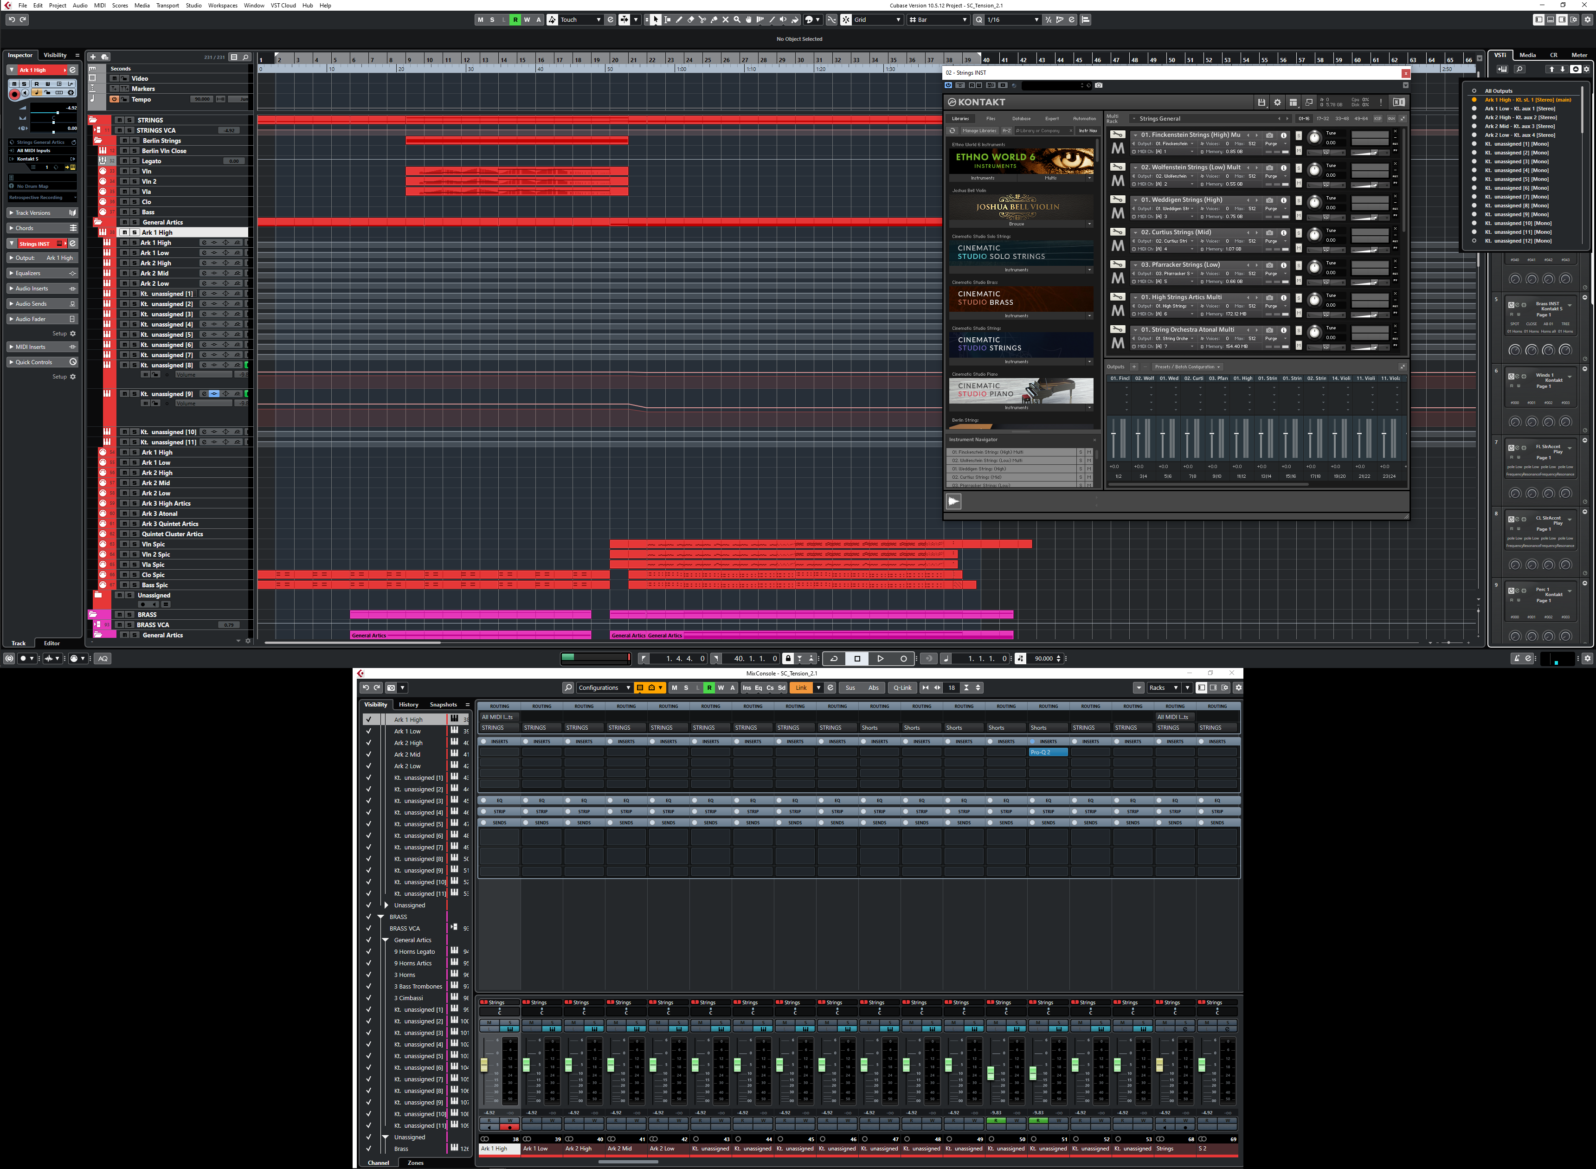Select the Draw pencil tool
The height and width of the screenshot is (1169, 1596).
point(679,20)
